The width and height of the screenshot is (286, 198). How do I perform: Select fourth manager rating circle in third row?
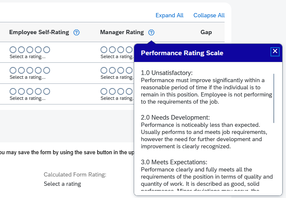[x=129, y=91]
